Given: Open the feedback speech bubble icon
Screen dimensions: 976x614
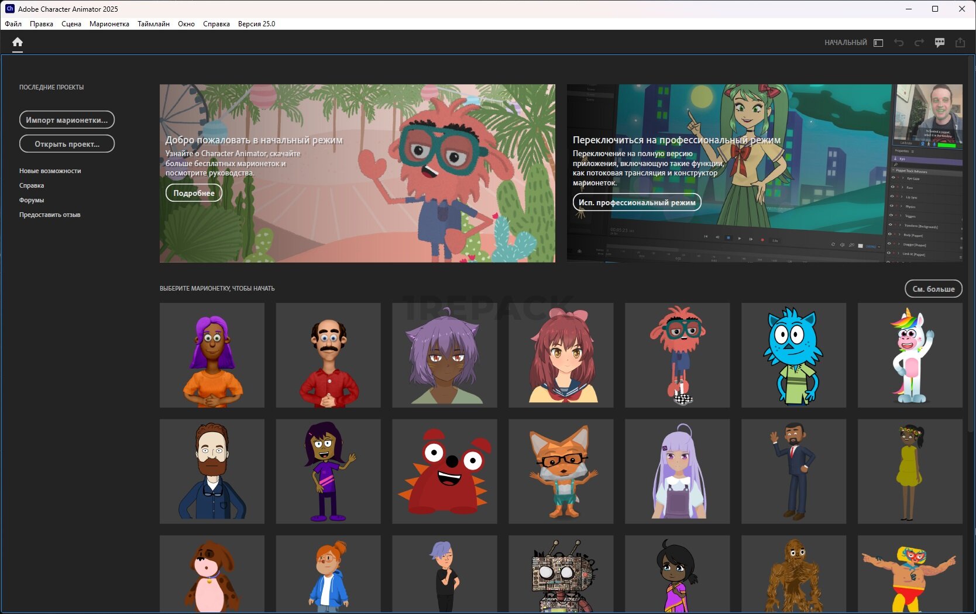Looking at the screenshot, I should tap(940, 43).
